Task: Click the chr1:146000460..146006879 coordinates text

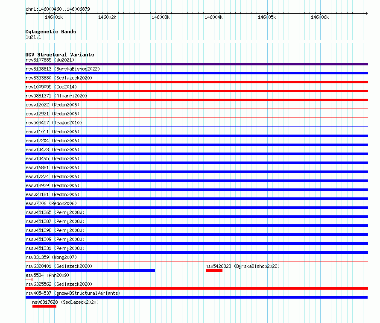Action: click(58, 9)
